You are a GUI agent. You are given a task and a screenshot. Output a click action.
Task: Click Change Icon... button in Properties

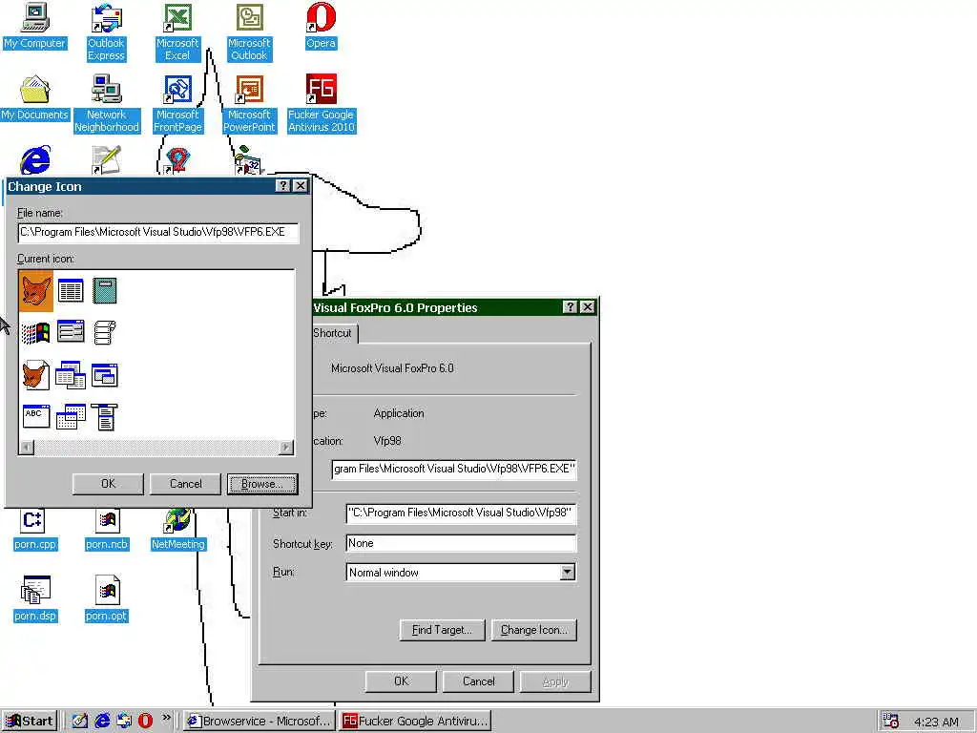(x=534, y=630)
